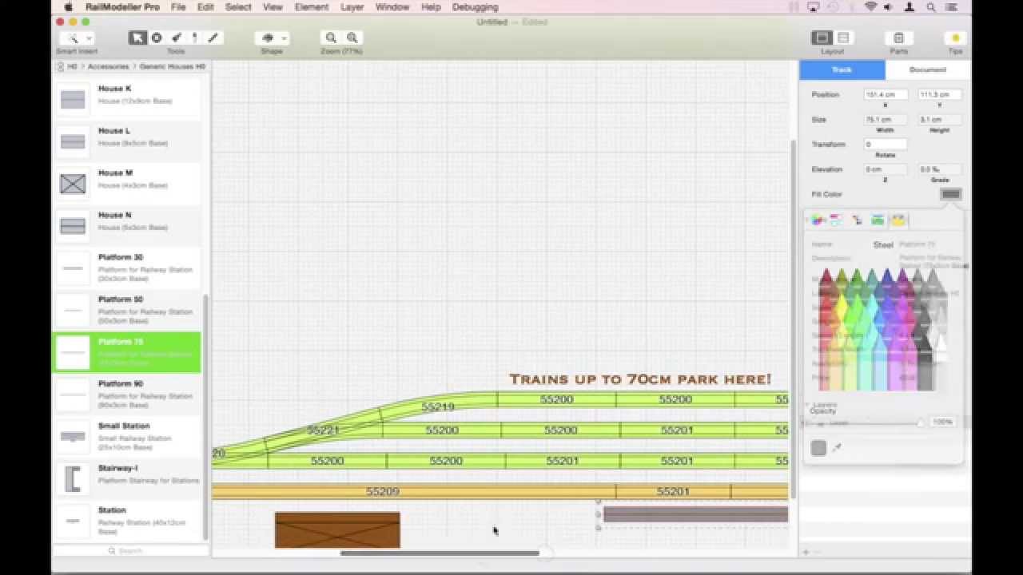Screen dimensions: 1023x575
Task: Open the Apple menu
Action: click(x=69, y=7)
